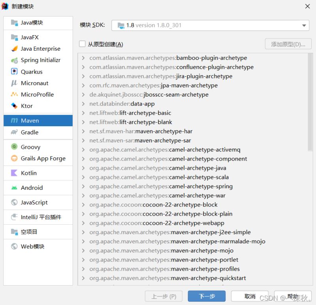
Task: Select Java Enterprise module type
Action: pos(40,49)
